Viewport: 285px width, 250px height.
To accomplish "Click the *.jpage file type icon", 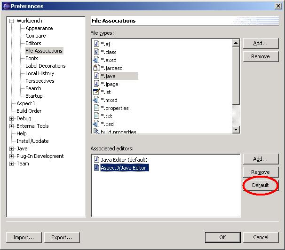I will (x=96, y=84).
